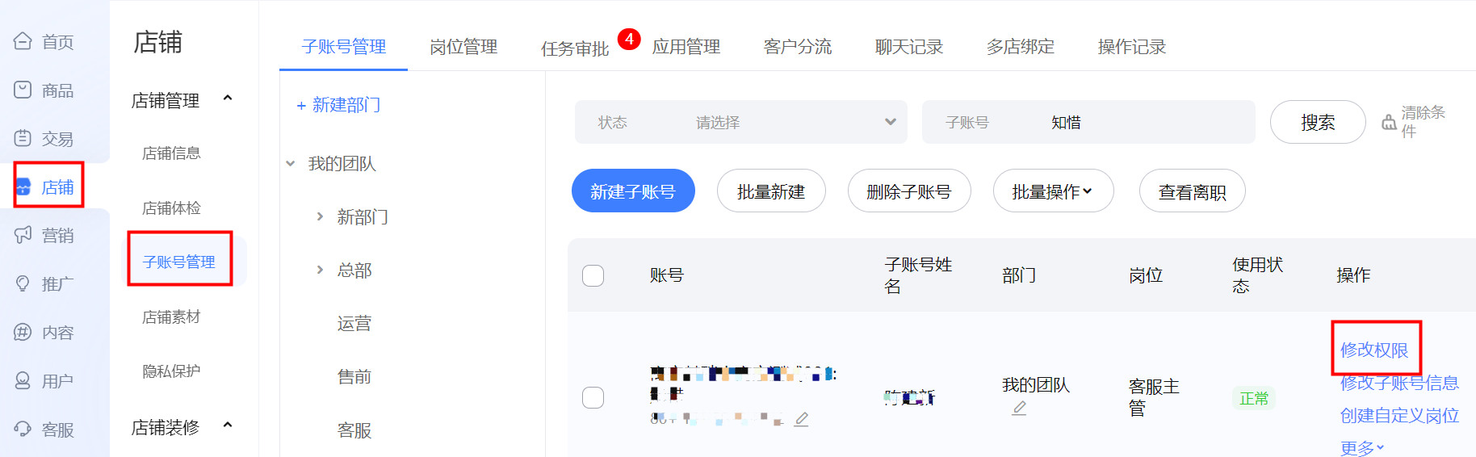Click the 清除条件 clear filter icon
Image resolution: width=1476 pixels, height=457 pixels.
tap(1389, 122)
